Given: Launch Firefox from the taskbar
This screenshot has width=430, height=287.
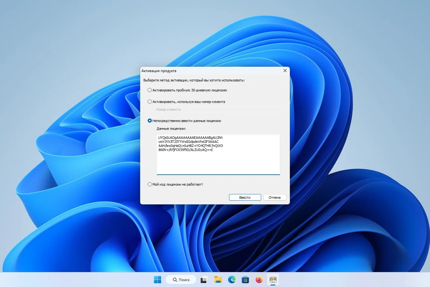Looking at the screenshot, I should coord(259,280).
